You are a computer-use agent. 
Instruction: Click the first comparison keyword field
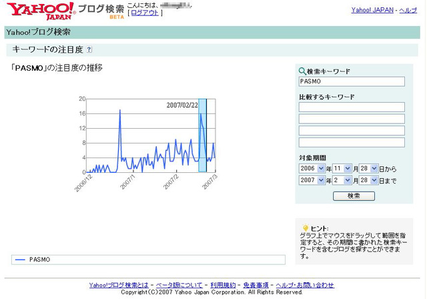click(x=352, y=107)
